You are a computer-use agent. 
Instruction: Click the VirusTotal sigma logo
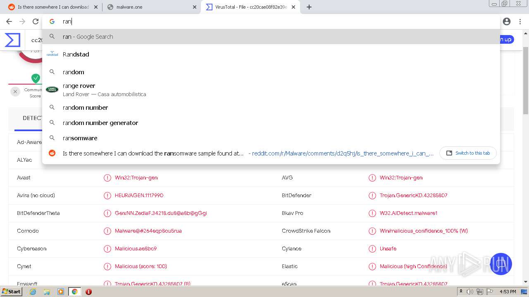pyautogui.click(x=12, y=40)
